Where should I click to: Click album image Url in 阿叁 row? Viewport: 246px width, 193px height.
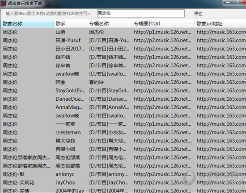[162, 82]
